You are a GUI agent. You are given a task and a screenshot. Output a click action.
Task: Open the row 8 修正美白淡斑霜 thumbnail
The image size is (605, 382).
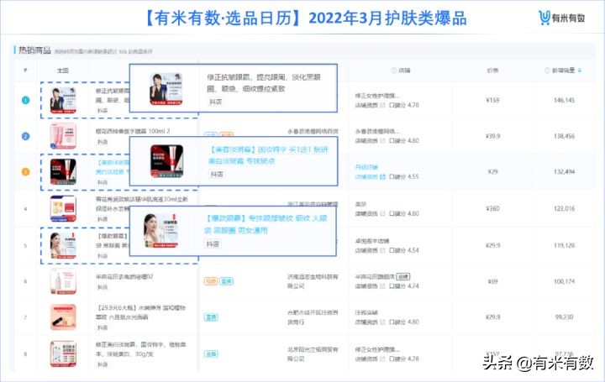[x=63, y=353]
